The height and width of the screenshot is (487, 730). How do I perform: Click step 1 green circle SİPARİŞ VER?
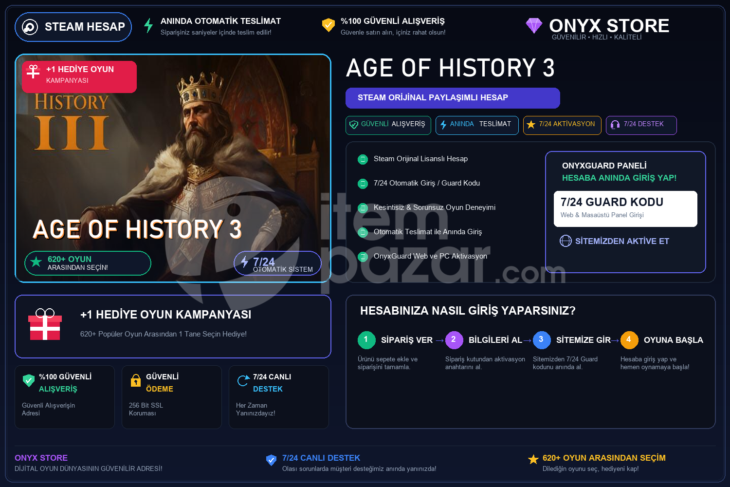[366, 340]
